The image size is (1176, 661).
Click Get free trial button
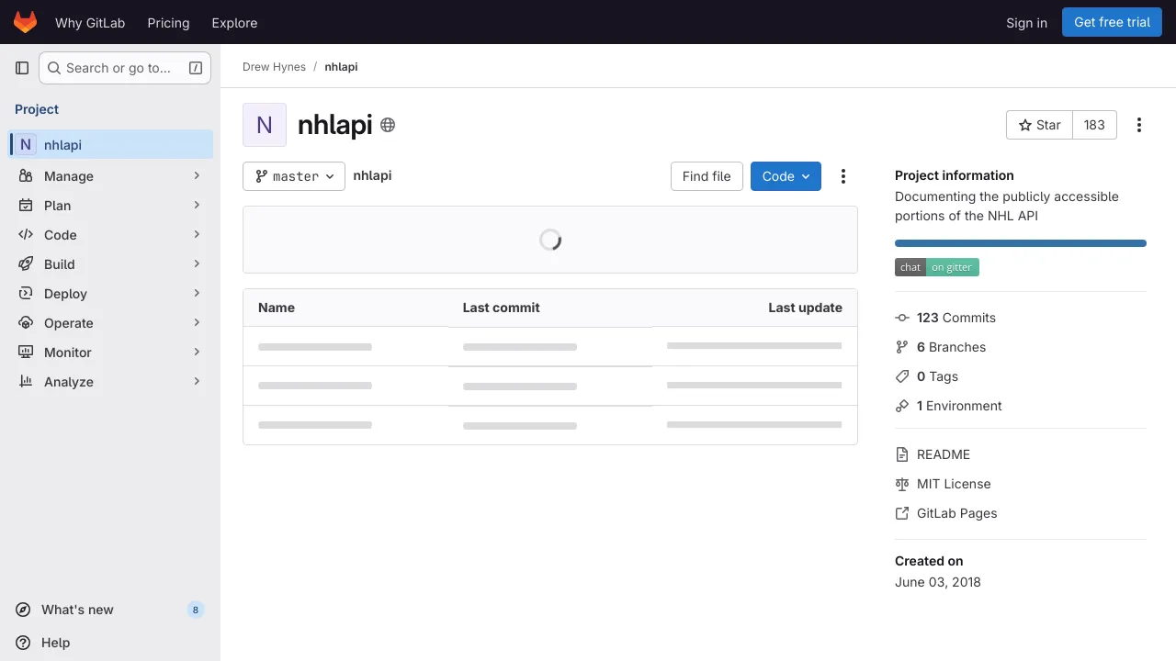tap(1112, 22)
